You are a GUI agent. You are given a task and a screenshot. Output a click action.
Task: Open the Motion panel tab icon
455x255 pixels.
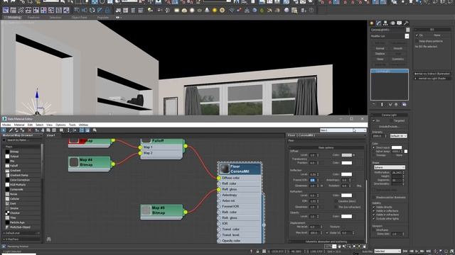(392, 23)
